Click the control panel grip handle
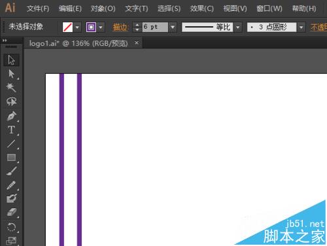This screenshot has height=246, width=327. (3, 27)
